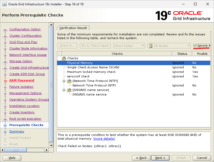Select the Maximum locked memory check row
This screenshot has width=214, height=162.
(134, 72)
